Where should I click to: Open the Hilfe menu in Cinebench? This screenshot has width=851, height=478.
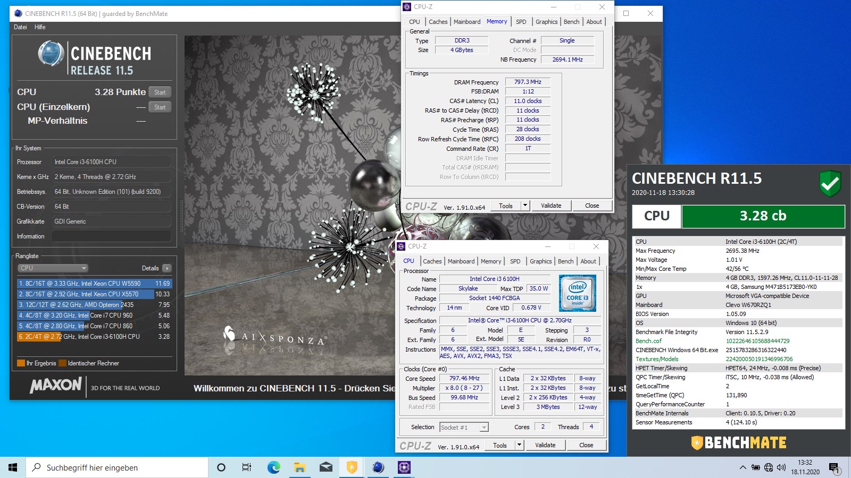[x=40, y=27]
